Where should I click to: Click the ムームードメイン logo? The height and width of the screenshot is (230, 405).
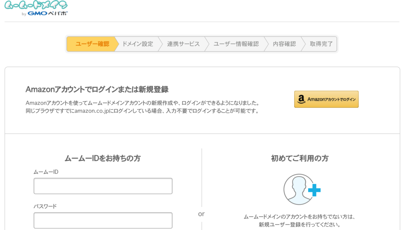pyautogui.click(x=36, y=5)
